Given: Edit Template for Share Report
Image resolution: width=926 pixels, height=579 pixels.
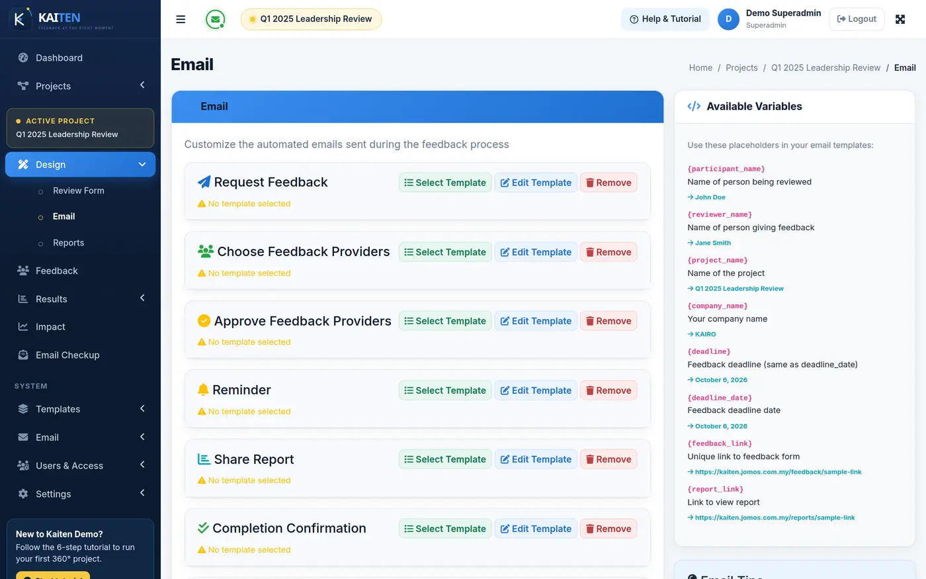Looking at the screenshot, I should tap(536, 459).
